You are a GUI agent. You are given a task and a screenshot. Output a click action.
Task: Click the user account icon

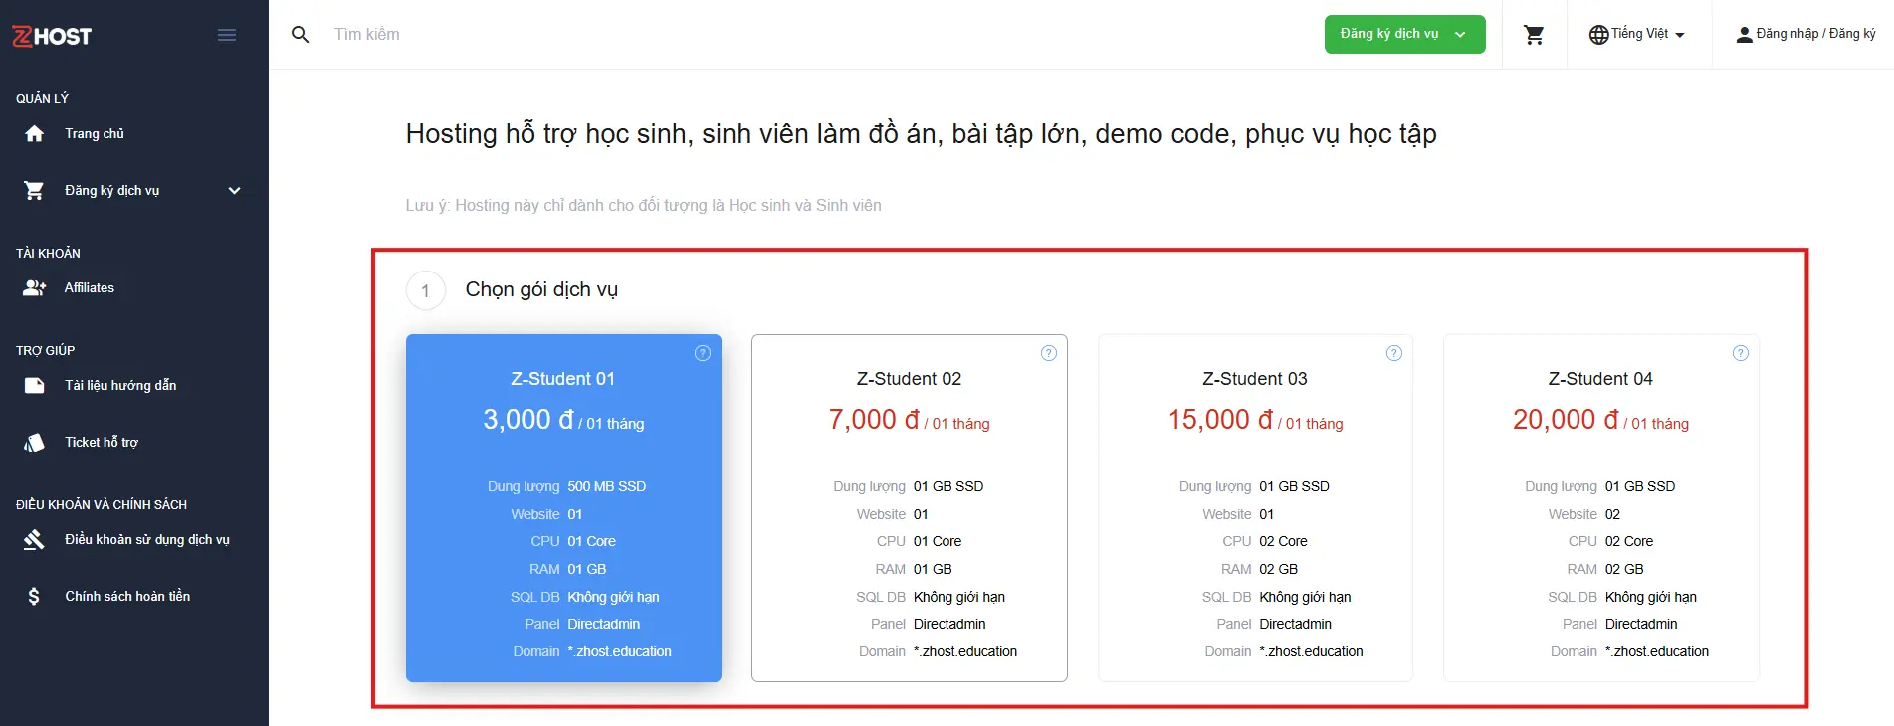(x=1744, y=35)
